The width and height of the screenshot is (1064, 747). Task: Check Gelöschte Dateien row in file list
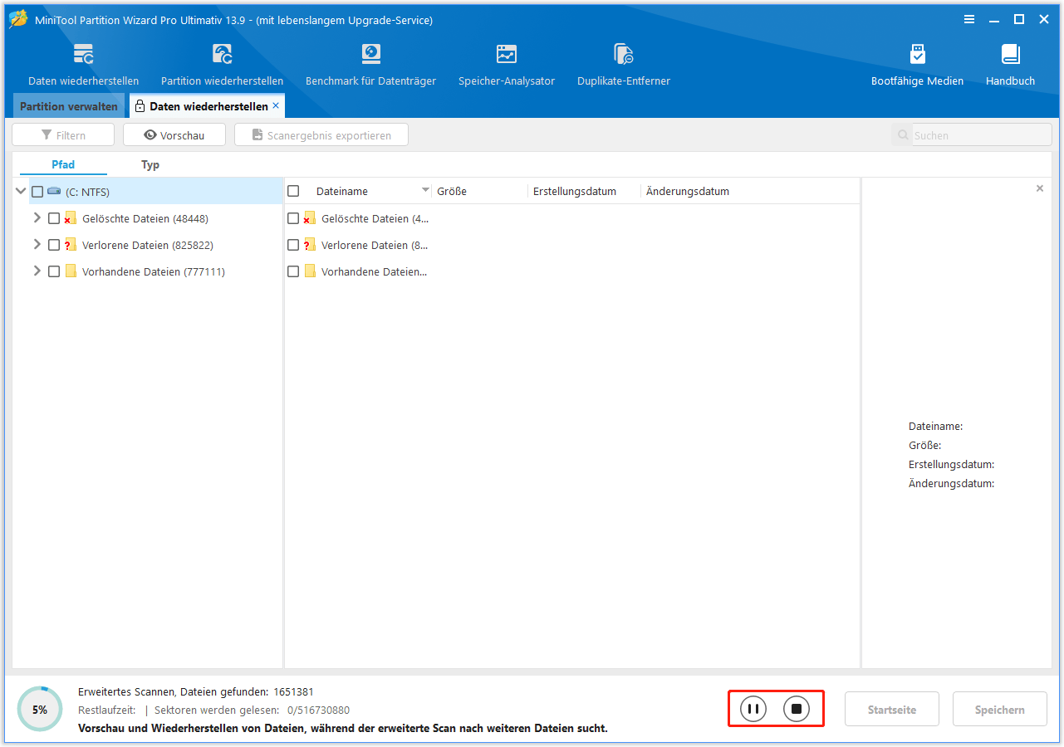[293, 218]
